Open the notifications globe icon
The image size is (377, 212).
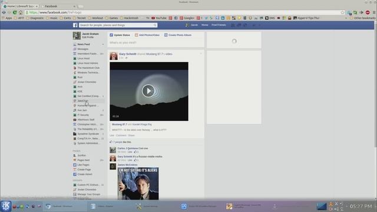[x=245, y=25]
